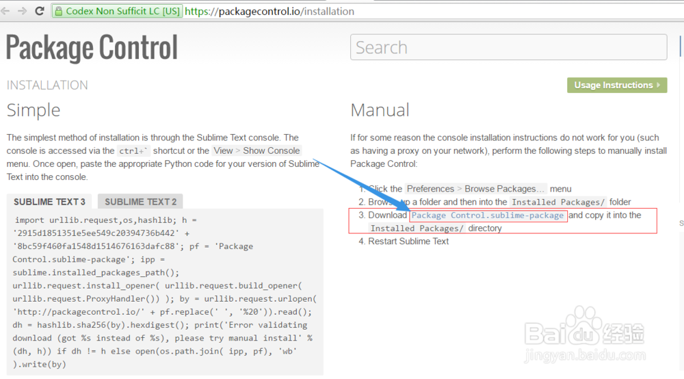
Task: Click the 'Preferences > Browse Packages…' text
Action: [476, 189]
